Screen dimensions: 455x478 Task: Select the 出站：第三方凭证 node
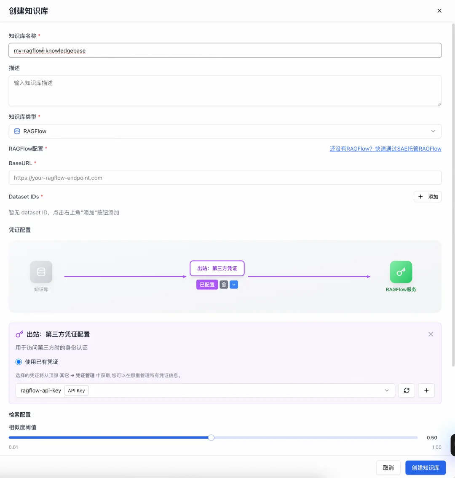pyautogui.click(x=217, y=268)
